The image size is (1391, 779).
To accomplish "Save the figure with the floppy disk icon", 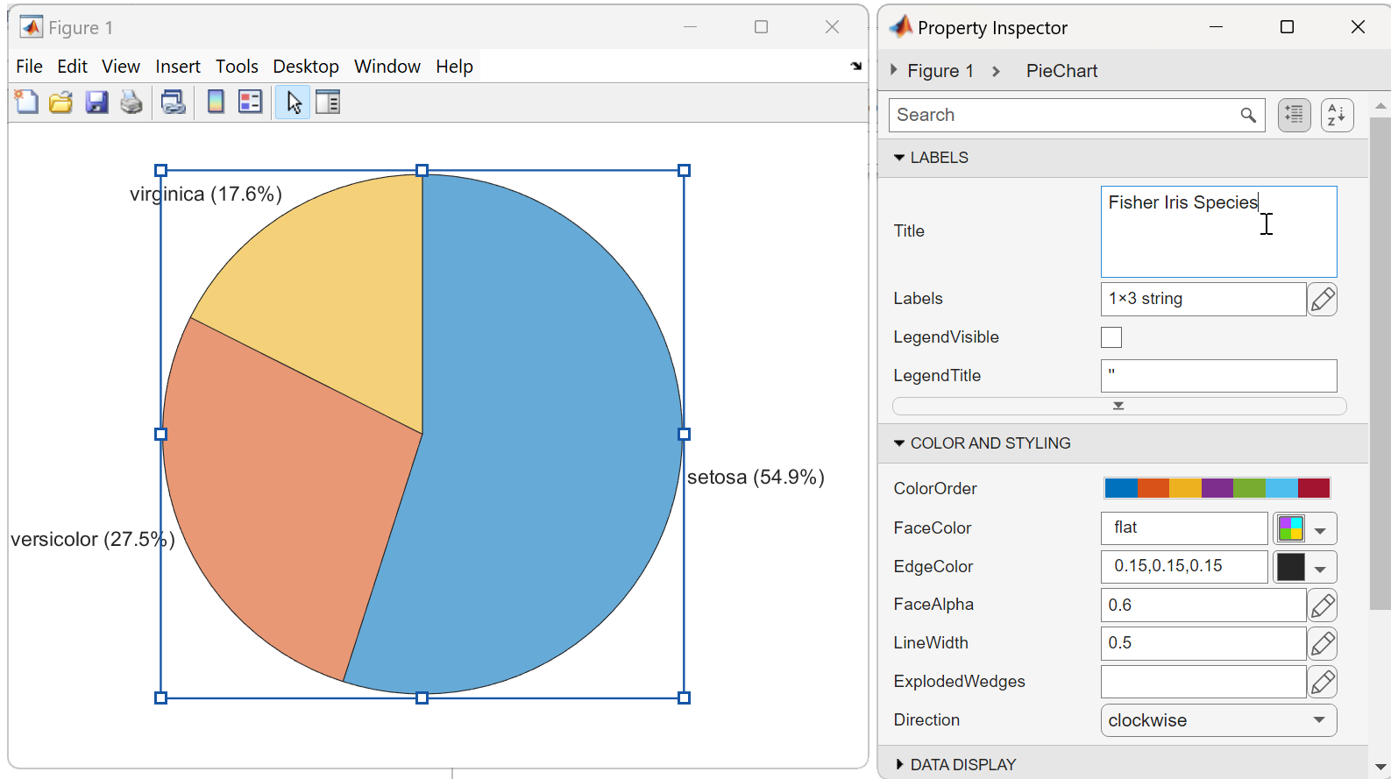I will [96, 103].
